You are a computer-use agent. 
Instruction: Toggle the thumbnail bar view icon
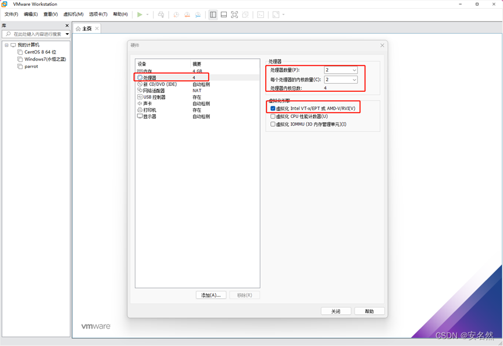point(224,15)
